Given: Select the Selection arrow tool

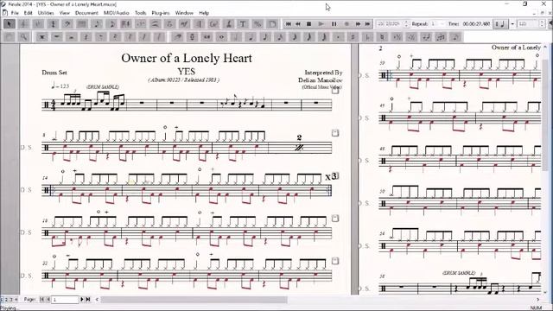Looking at the screenshot, I should coord(10,24).
